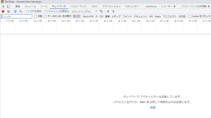The image size is (211, 118).
Task: Switch to the パフォーマンス tab
Action: coord(78,7)
